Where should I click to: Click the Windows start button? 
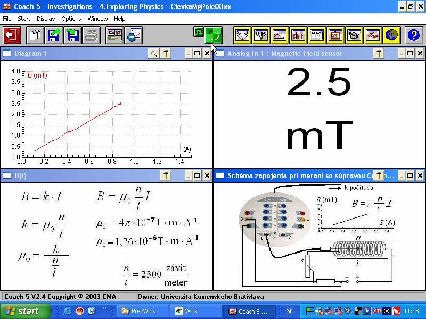[x=25, y=311]
